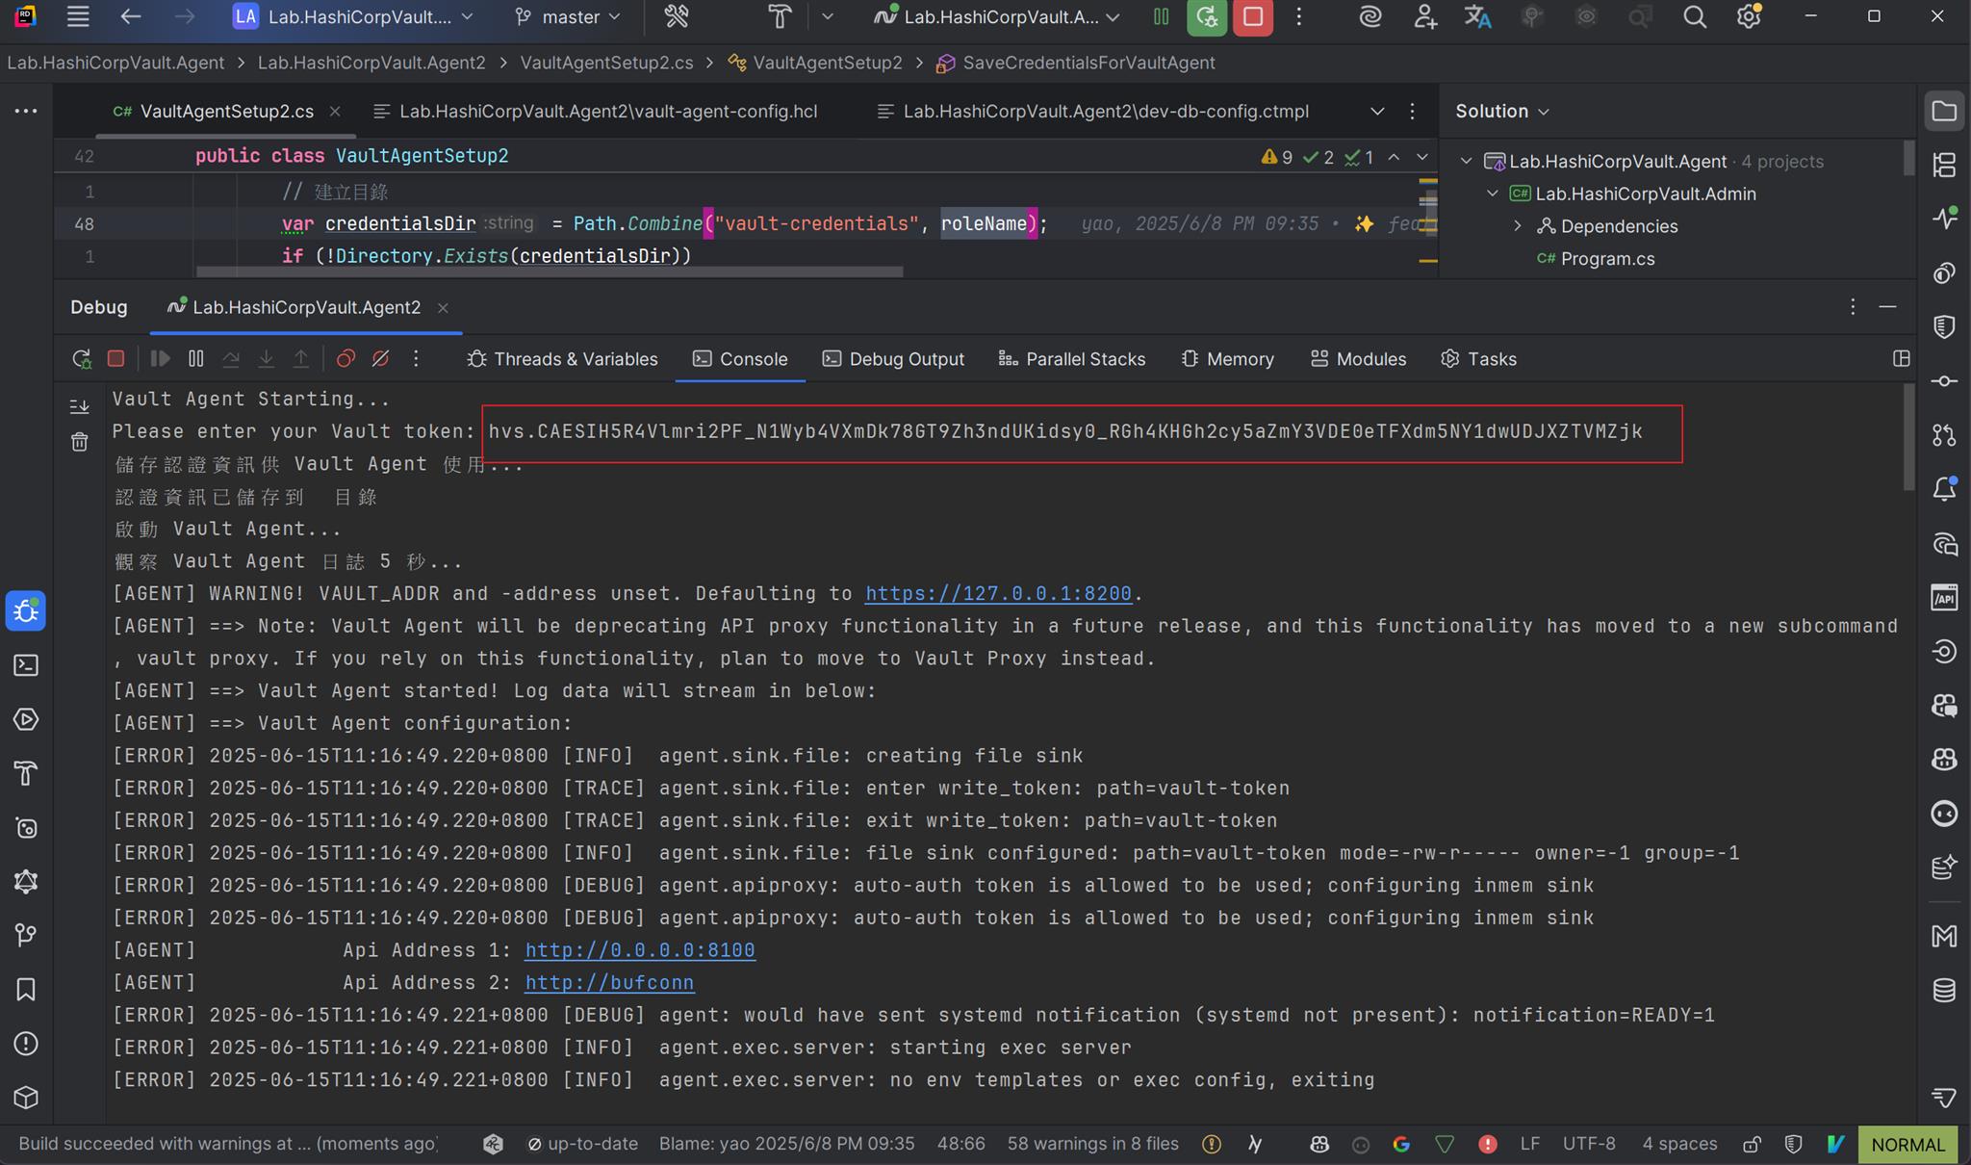Screen dimensions: 1971x1165
Task: Open the 58 warnings in 8 files indicator
Action: (x=1092, y=1144)
